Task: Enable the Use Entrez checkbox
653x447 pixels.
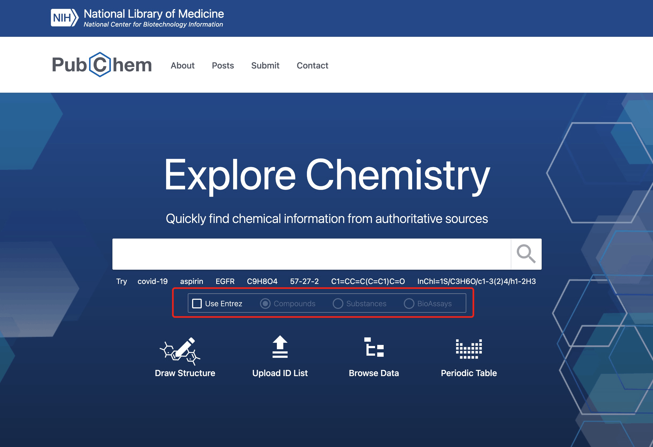Action: click(x=197, y=304)
